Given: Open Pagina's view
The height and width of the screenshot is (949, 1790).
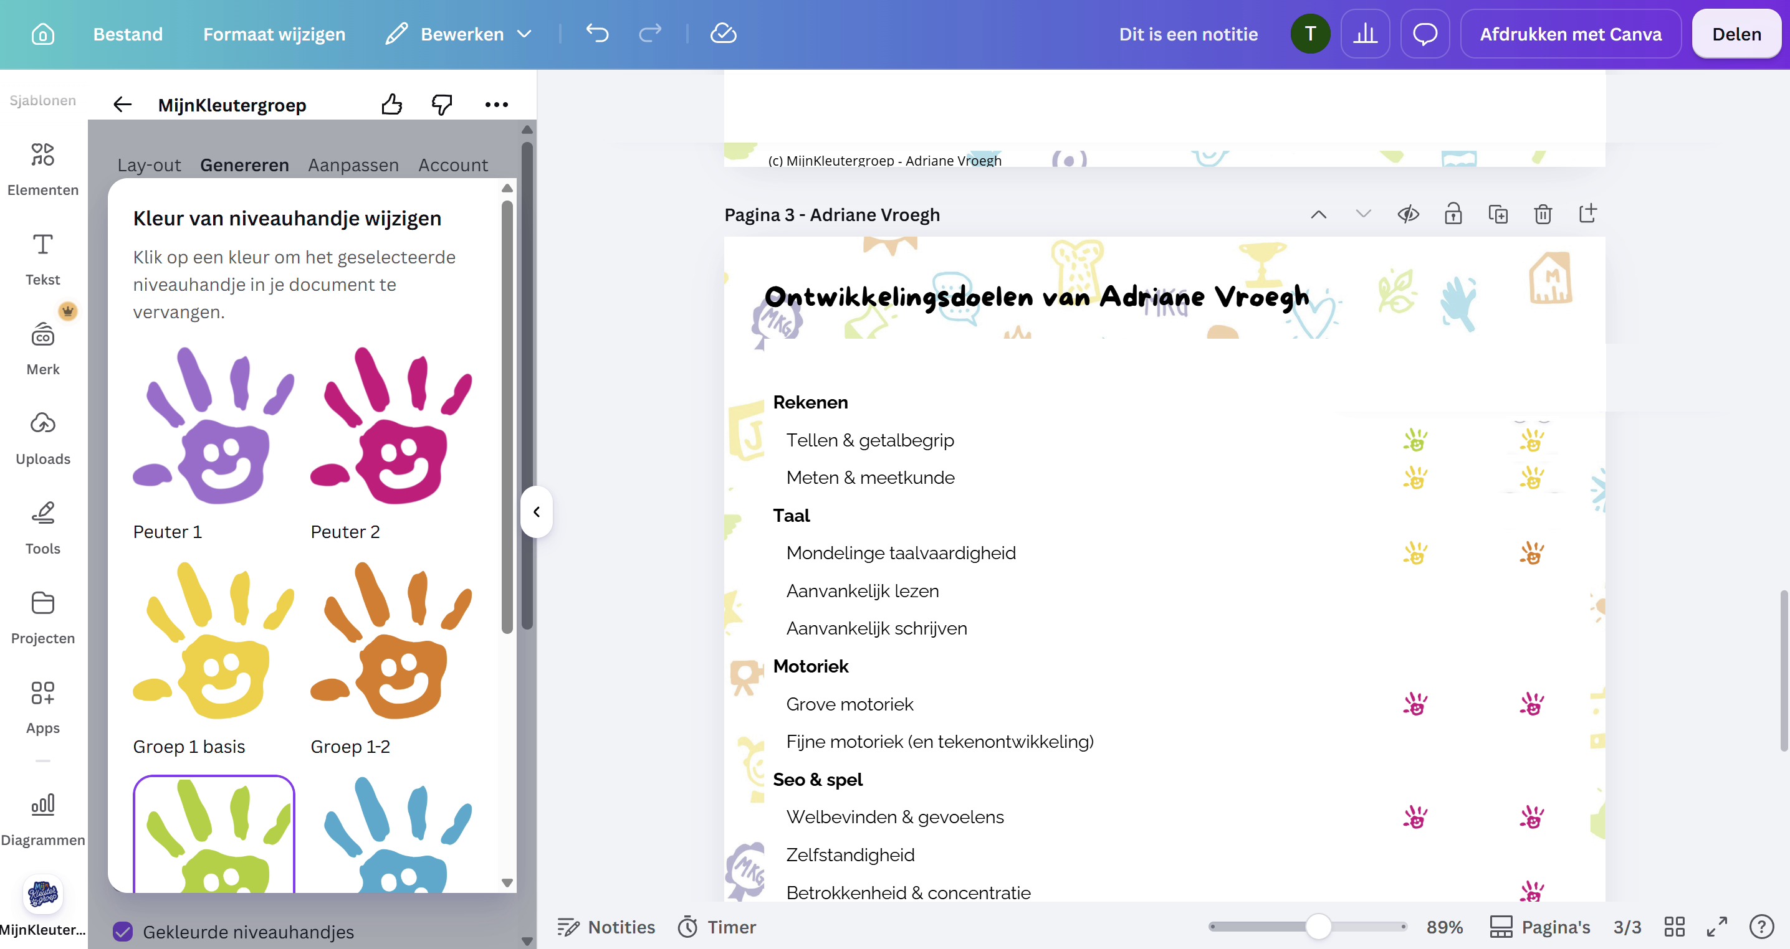Looking at the screenshot, I should click(x=1540, y=927).
